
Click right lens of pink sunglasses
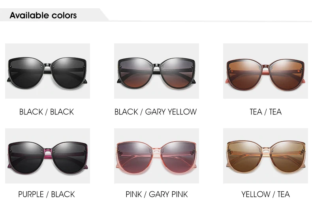pyautogui.click(x=177, y=157)
